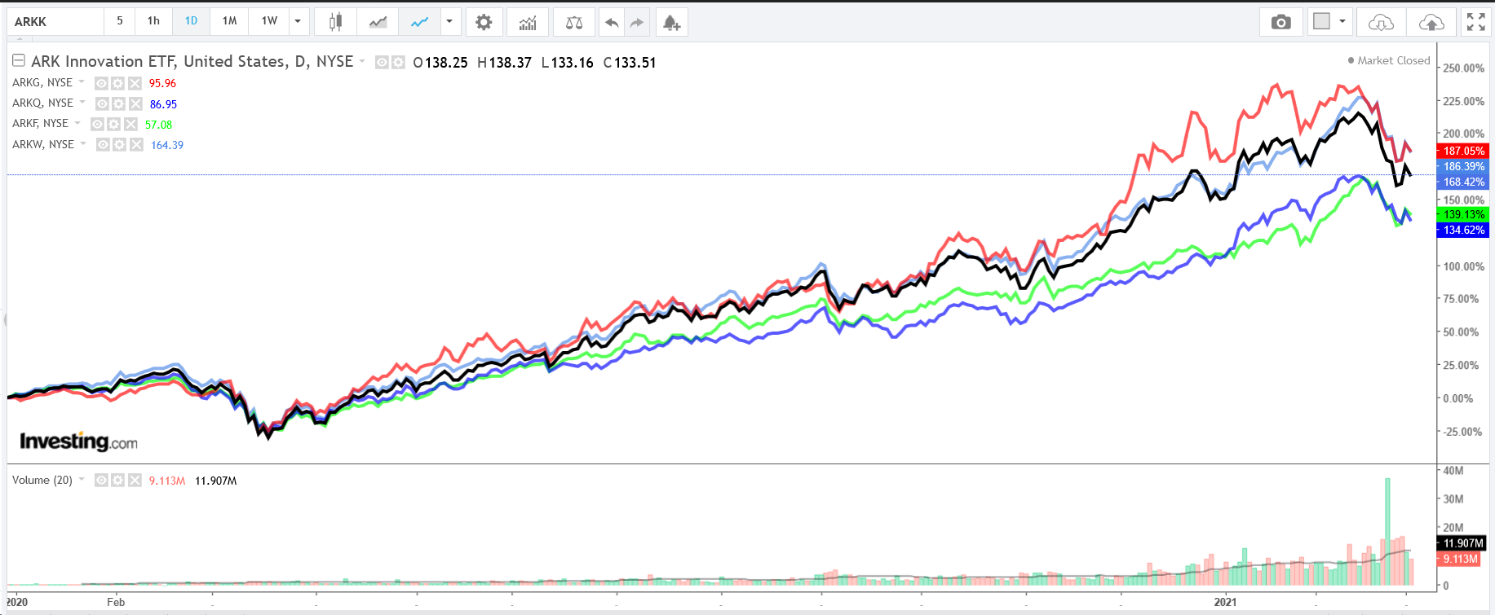Load chart layout from cloud

pyautogui.click(x=1381, y=22)
